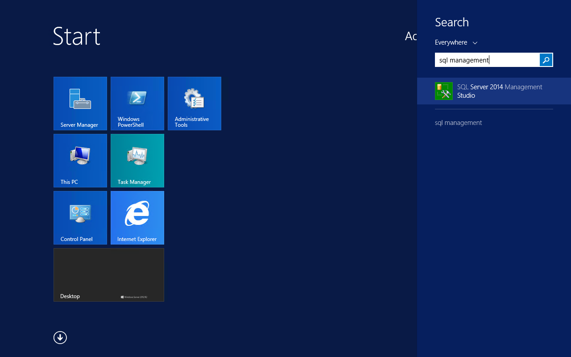
Task: Launch Windows PowerShell from its tile
Action: click(137, 103)
